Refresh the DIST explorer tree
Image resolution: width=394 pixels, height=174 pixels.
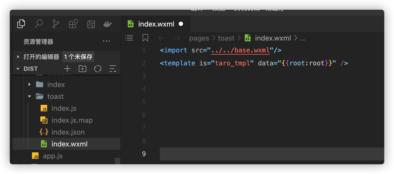[x=98, y=69]
